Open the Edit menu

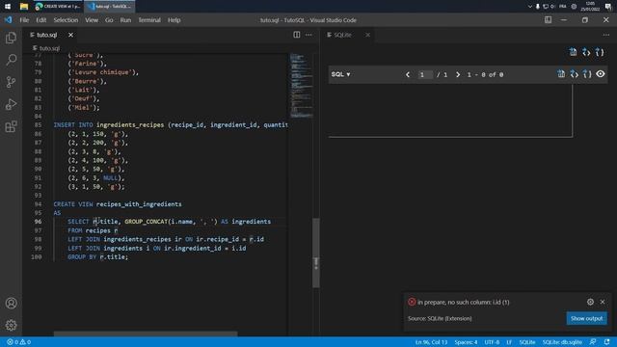pyautogui.click(x=40, y=20)
